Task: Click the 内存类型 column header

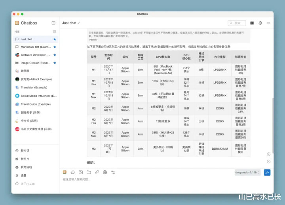Action: [x=220, y=57]
